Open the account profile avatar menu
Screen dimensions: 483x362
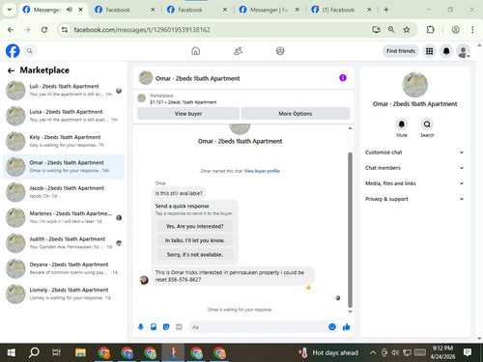[463, 51]
